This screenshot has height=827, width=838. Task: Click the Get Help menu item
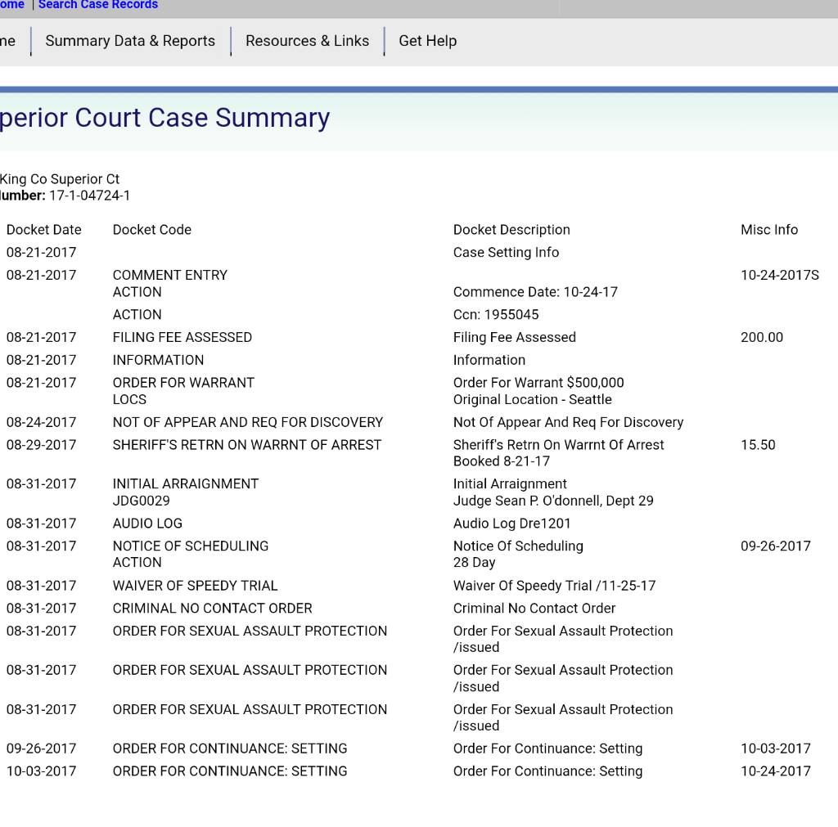427,41
